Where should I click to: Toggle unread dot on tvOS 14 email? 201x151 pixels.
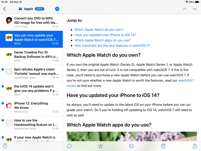coord(3,86)
